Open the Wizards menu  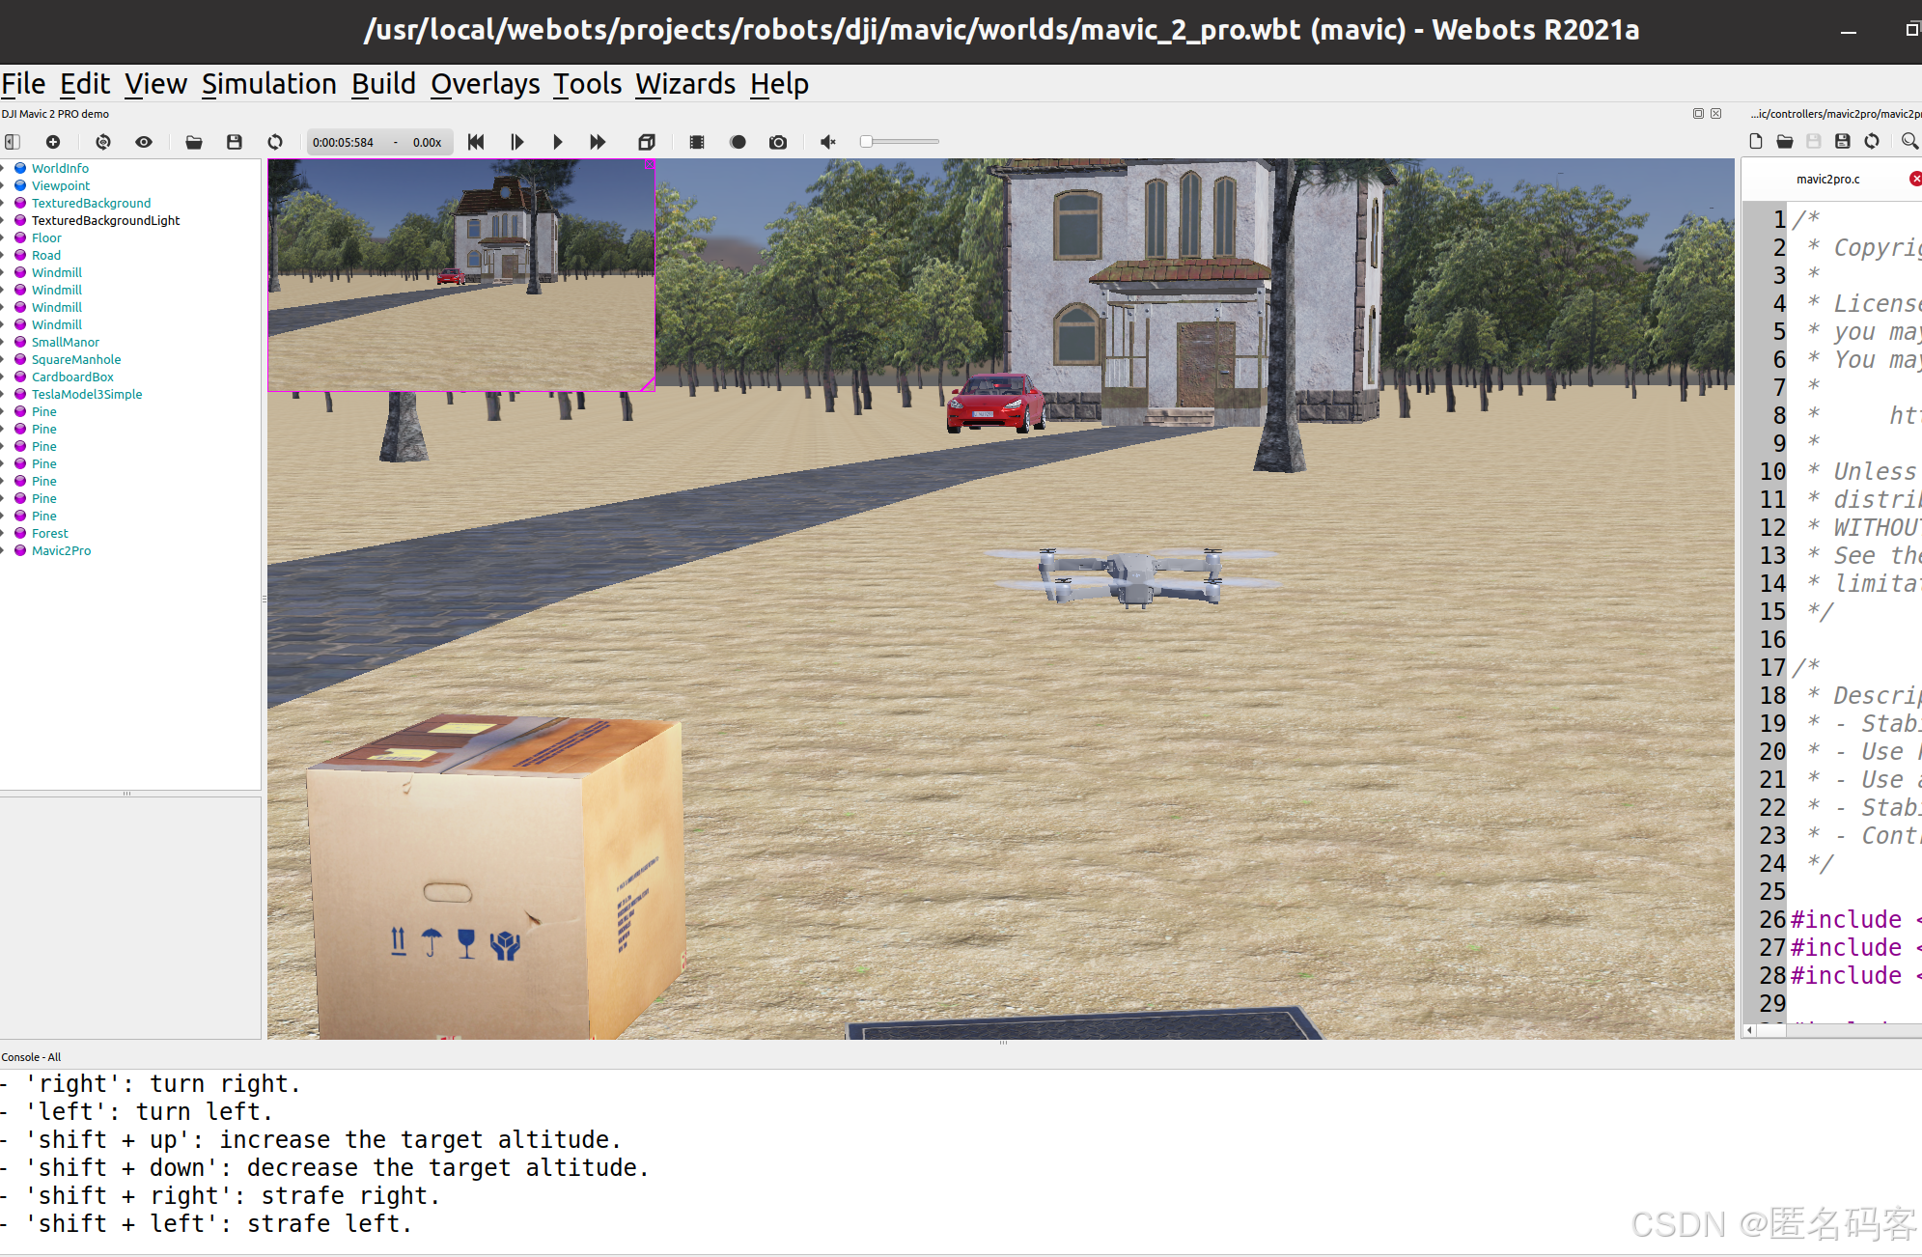684,84
